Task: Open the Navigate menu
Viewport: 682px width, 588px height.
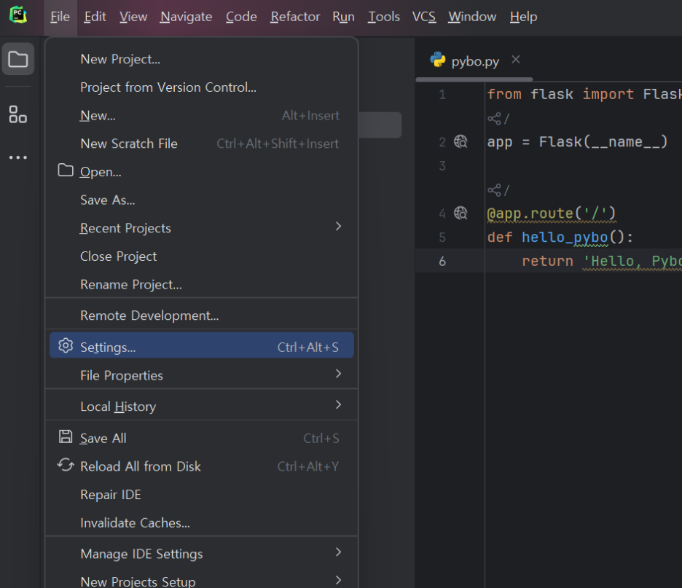Action: click(x=186, y=17)
